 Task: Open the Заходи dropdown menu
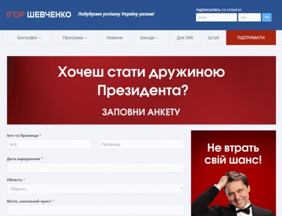150,38
